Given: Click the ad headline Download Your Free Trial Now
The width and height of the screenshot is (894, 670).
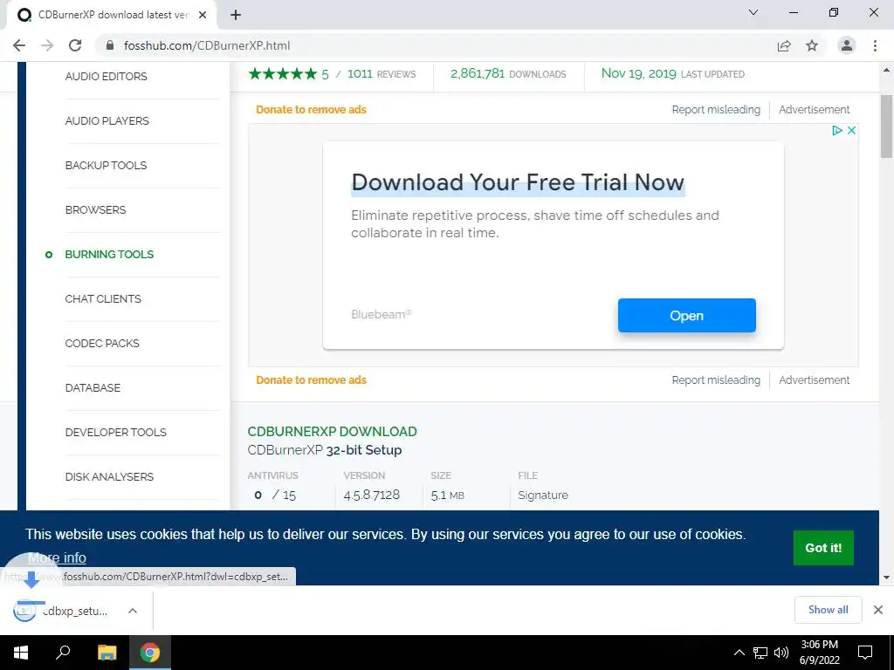Looking at the screenshot, I should 517,182.
